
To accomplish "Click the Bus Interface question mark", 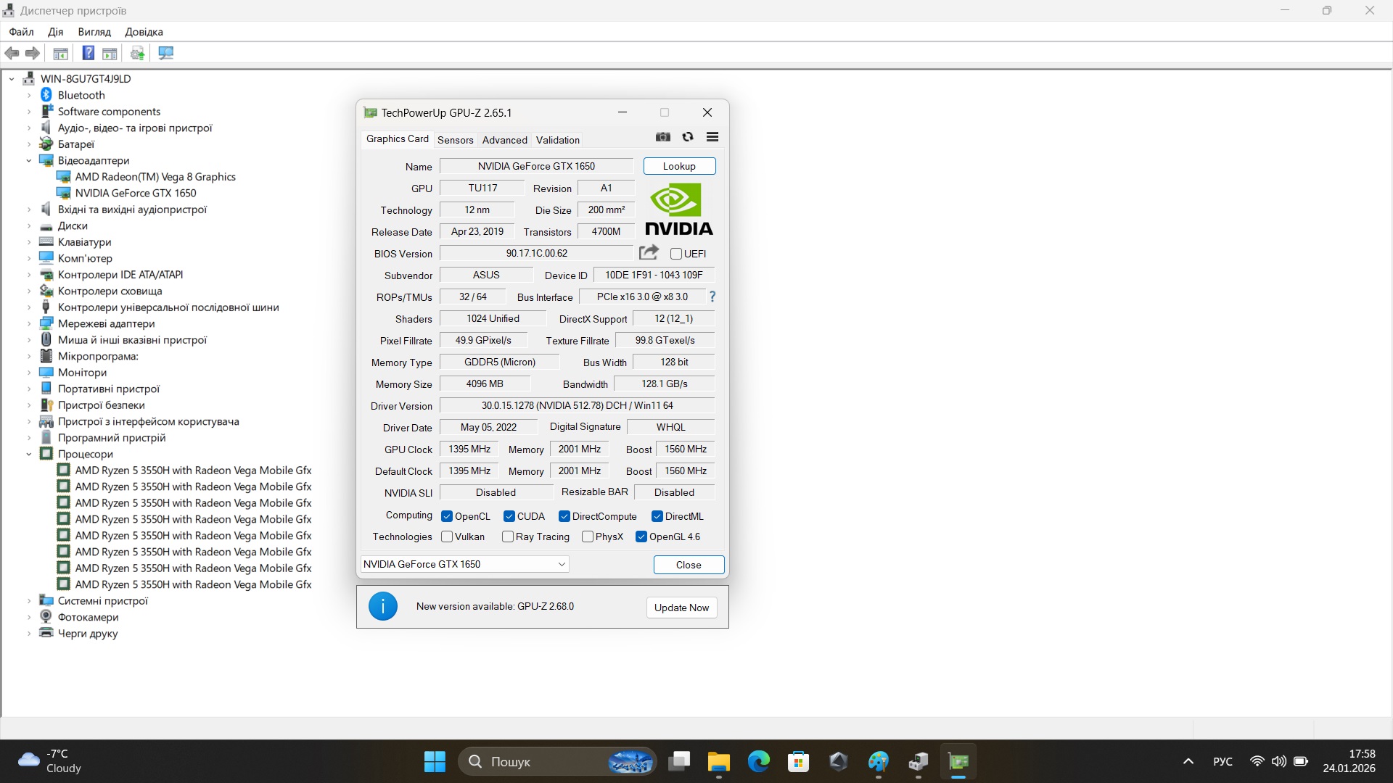I will coord(712,297).
